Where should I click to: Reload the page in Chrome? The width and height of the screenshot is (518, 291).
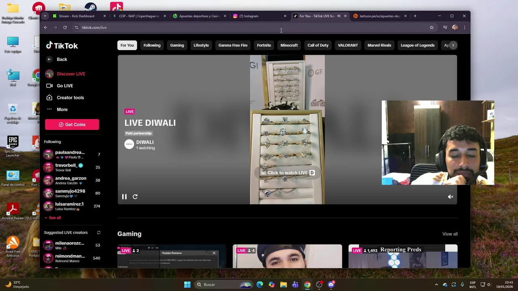pyautogui.click(x=65, y=27)
